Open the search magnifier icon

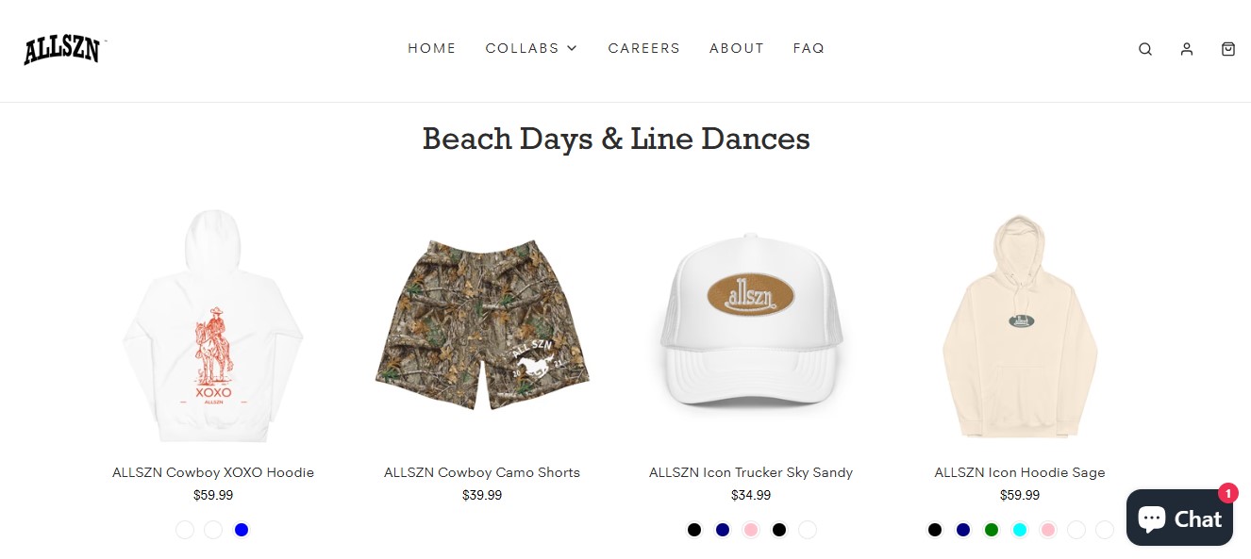coord(1144,49)
